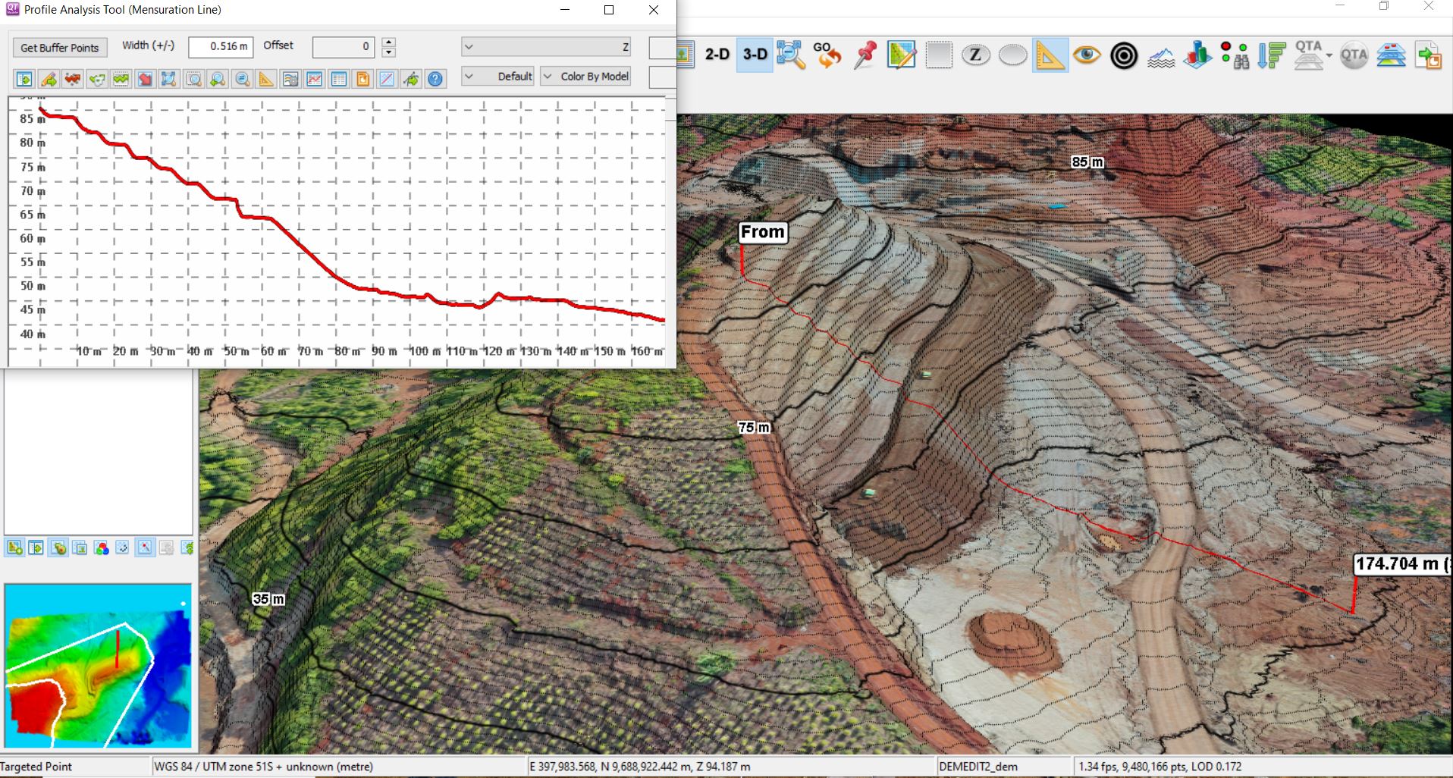
Task: Enable the Z contrast stretch toggle
Action: pyautogui.click(x=976, y=55)
